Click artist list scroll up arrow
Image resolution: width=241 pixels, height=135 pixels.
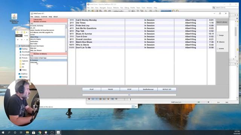pos(66,25)
